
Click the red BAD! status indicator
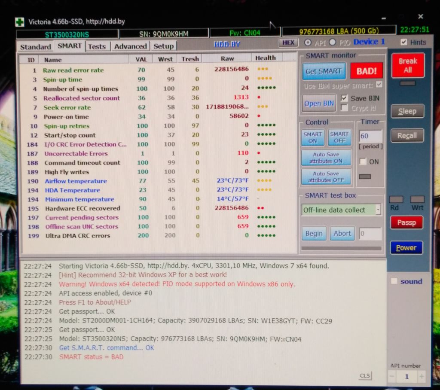tap(367, 71)
